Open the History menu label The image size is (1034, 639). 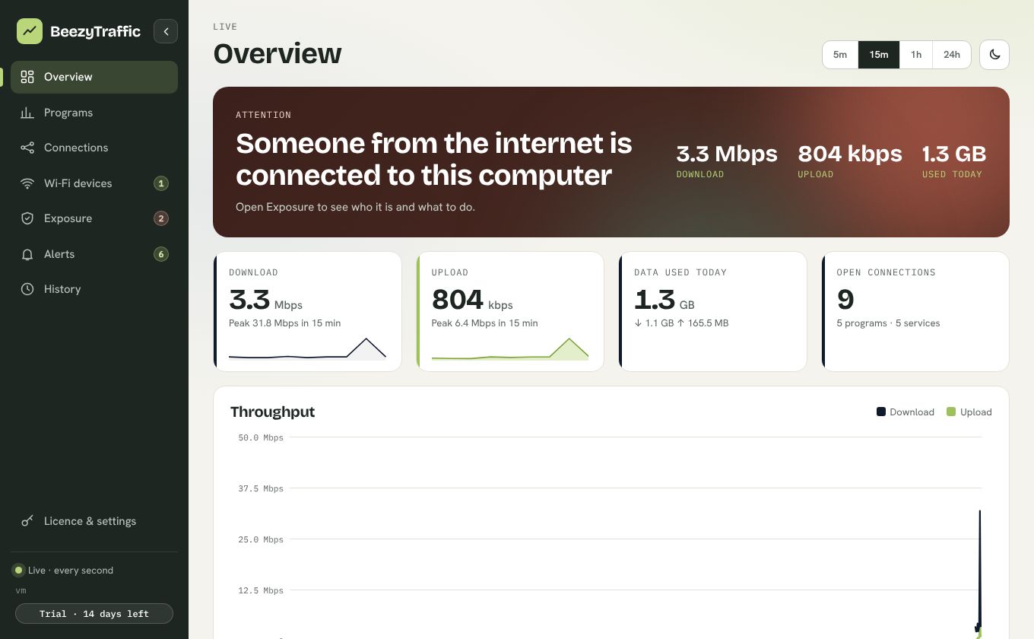coord(62,289)
